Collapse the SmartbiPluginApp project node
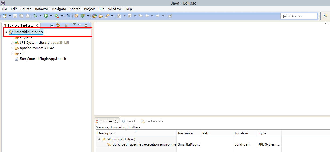Image resolution: width=330 pixels, height=152 pixels. pos(6,32)
